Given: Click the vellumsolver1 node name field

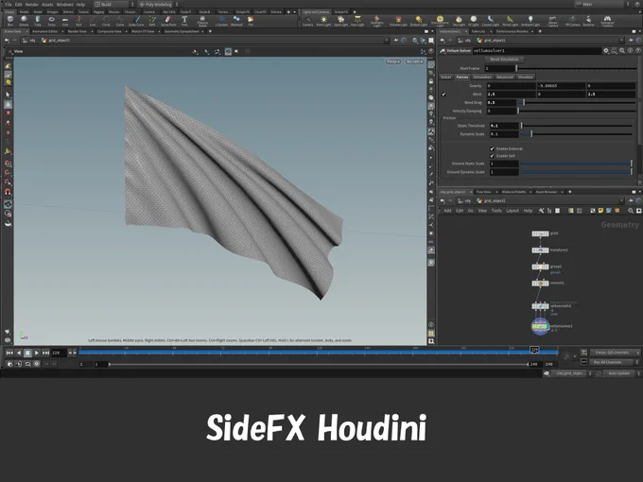Looking at the screenshot, I should point(536,50).
